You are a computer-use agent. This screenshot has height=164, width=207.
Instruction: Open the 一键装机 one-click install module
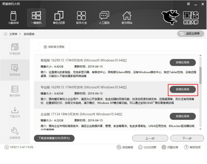point(36,17)
